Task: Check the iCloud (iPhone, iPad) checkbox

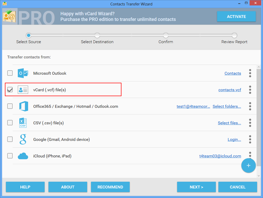Action: pyautogui.click(x=10, y=156)
